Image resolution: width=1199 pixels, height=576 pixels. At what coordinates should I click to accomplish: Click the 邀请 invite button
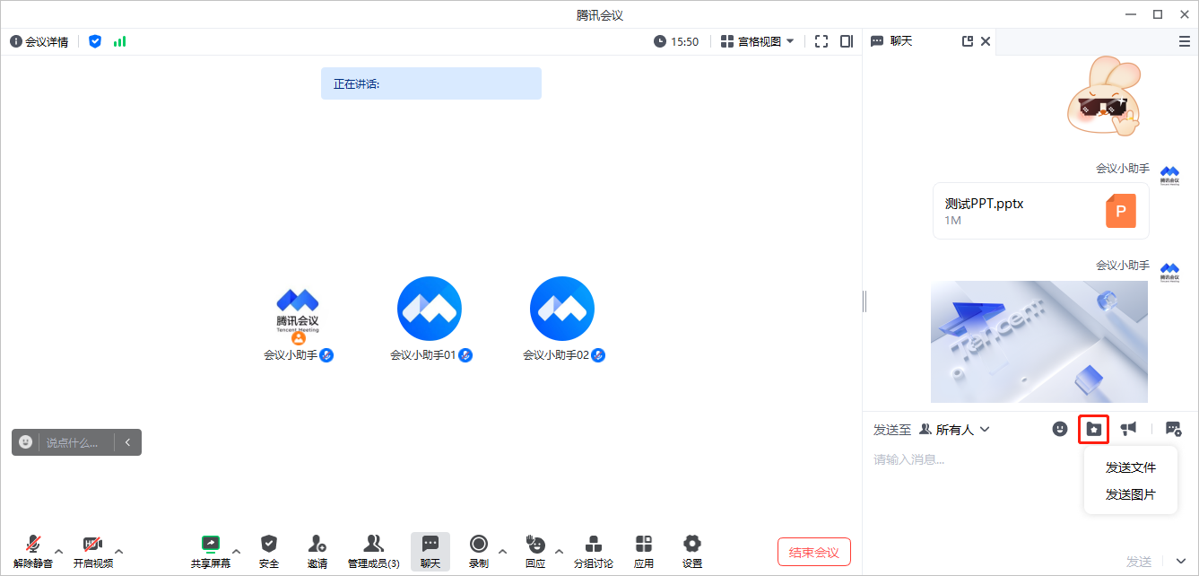click(317, 552)
